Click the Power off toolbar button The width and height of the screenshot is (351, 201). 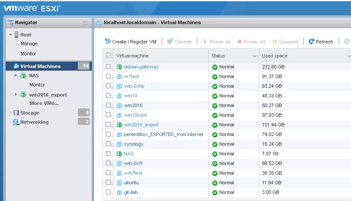pyautogui.click(x=251, y=42)
